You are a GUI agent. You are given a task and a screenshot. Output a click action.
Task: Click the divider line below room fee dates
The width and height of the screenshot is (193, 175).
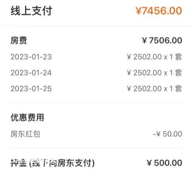pos(96,103)
